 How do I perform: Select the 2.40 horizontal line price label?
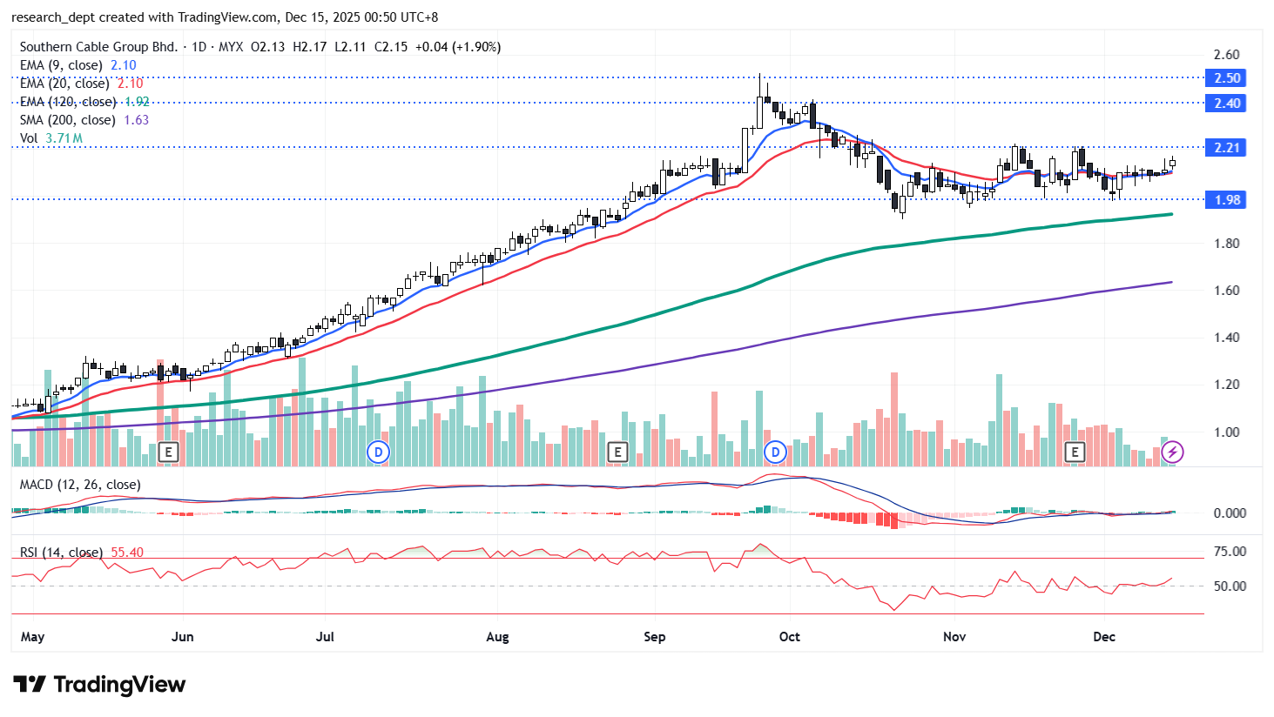[1226, 104]
